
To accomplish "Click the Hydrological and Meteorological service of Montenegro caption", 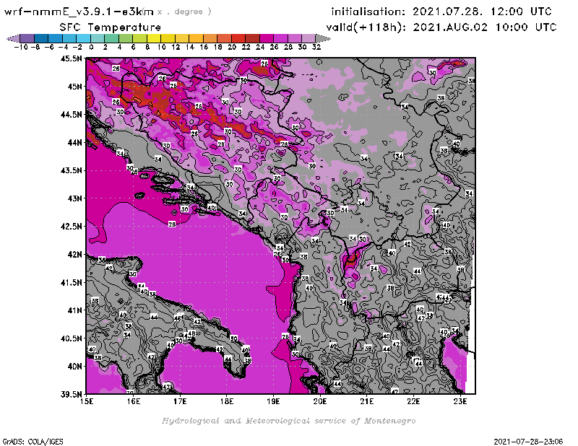I will click(288, 421).
